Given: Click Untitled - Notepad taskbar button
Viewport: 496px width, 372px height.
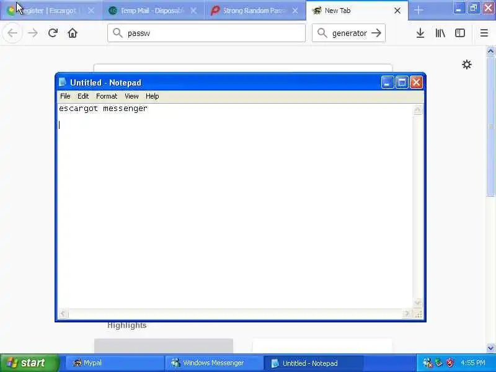Looking at the screenshot, I should (313, 363).
